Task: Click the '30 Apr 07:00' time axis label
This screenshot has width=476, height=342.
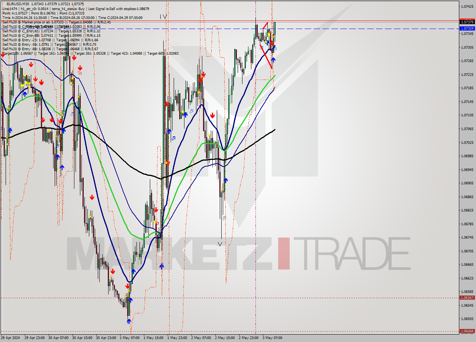Action: [58, 338]
